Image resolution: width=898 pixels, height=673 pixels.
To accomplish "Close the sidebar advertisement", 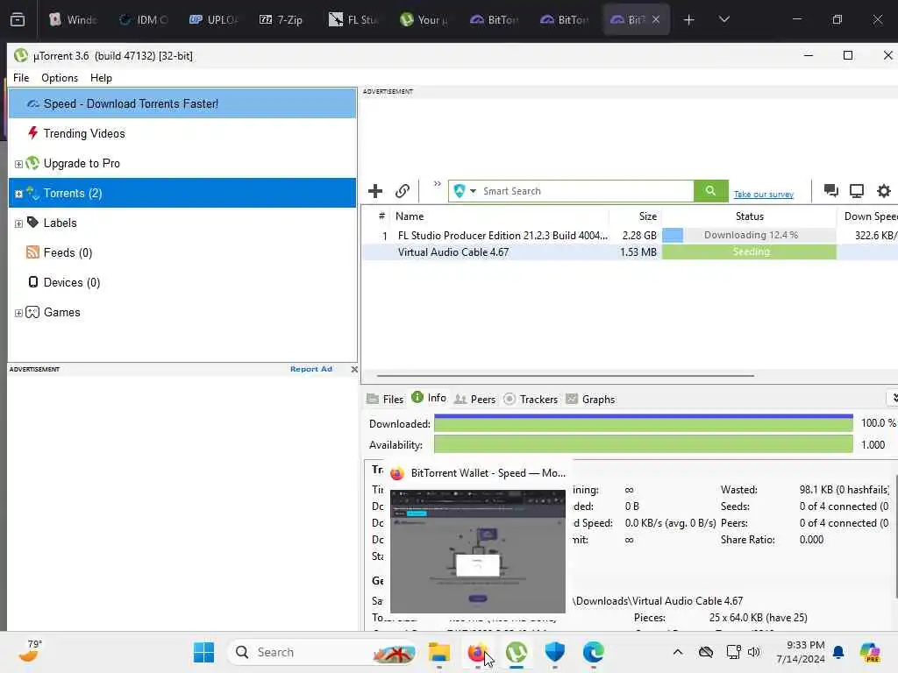I will click(354, 369).
